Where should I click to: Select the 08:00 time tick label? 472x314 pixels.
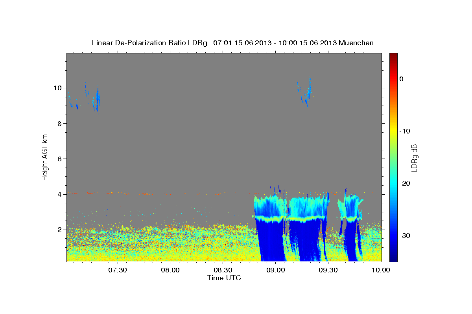click(170, 270)
